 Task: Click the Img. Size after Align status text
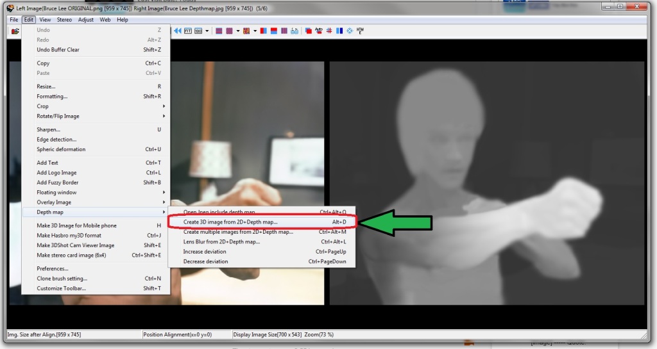pos(44,335)
